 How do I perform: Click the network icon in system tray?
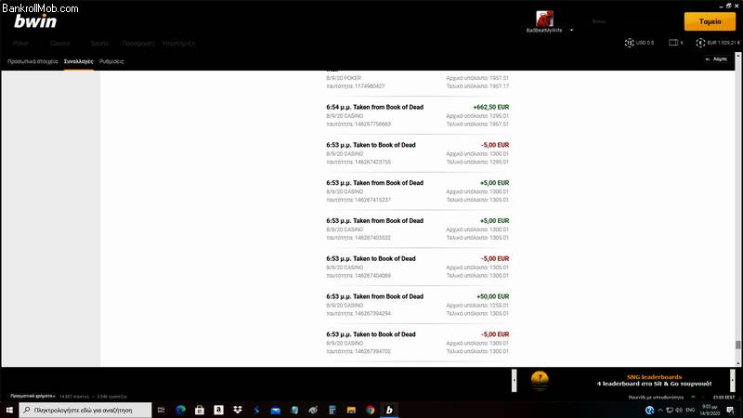coord(670,410)
